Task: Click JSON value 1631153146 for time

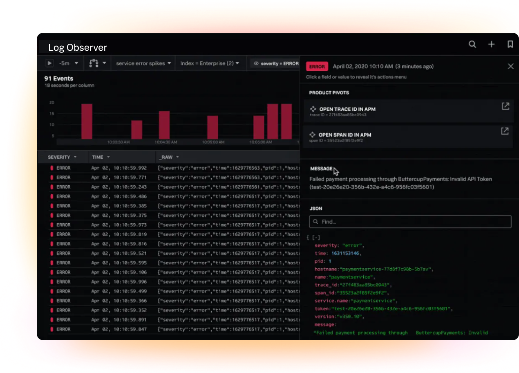Action: 345,254
